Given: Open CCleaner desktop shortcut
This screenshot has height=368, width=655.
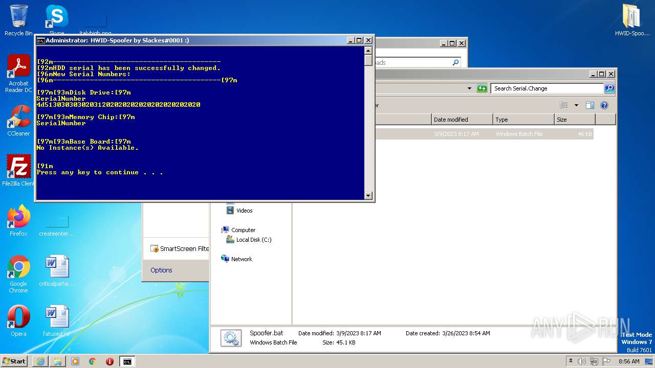Looking at the screenshot, I should [18, 121].
